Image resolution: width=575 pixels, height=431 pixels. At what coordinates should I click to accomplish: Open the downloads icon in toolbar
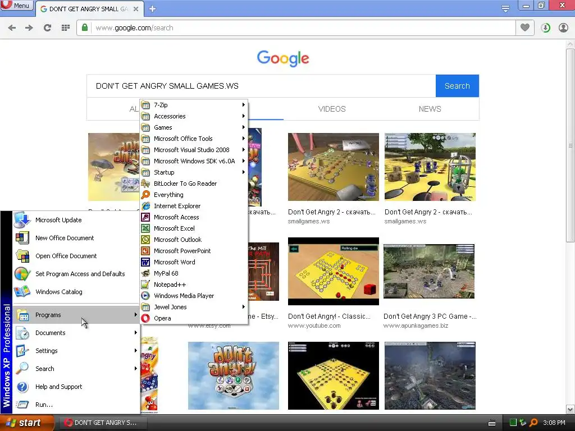(546, 28)
